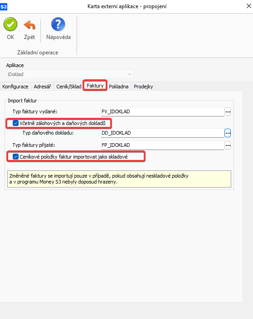This screenshot has width=253, height=319.
Task: Close the Karta externí aplikace window
Action: (x=249, y=6)
